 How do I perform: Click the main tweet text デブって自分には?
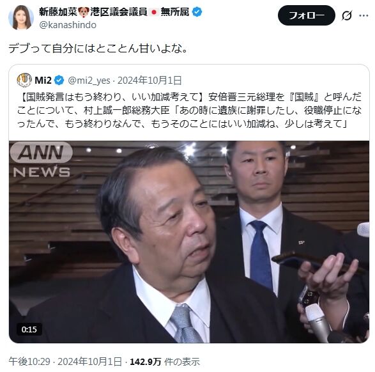coord(98,49)
